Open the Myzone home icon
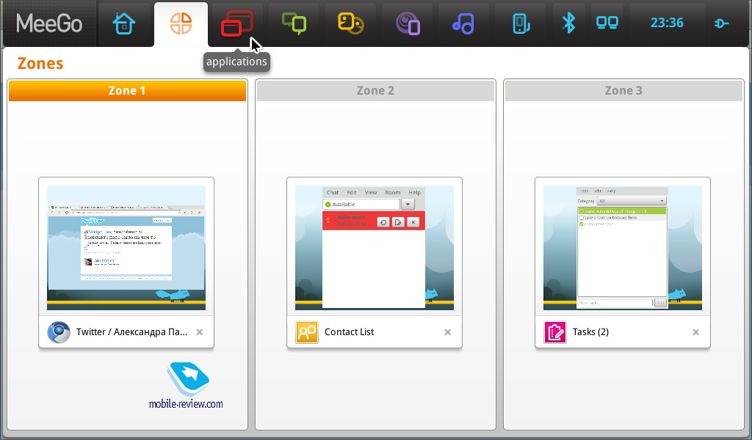Viewport: 752px width, 440px height. pyautogui.click(x=124, y=23)
